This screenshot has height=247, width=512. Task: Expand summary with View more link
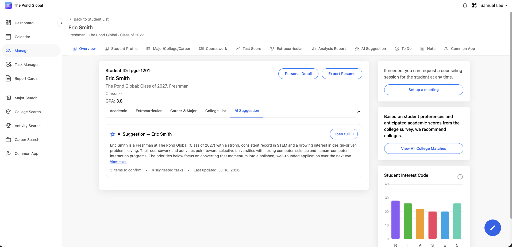118,162
